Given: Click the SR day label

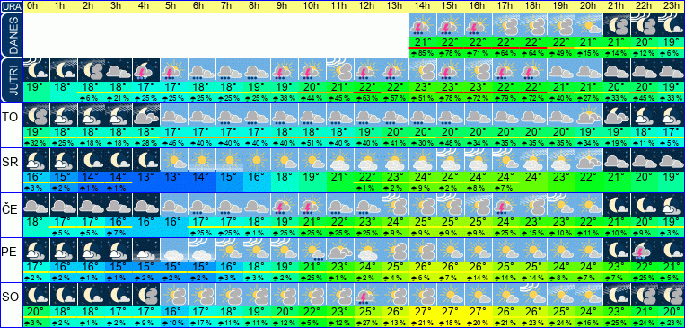Looking at the screenshot, I should [10, 163].
